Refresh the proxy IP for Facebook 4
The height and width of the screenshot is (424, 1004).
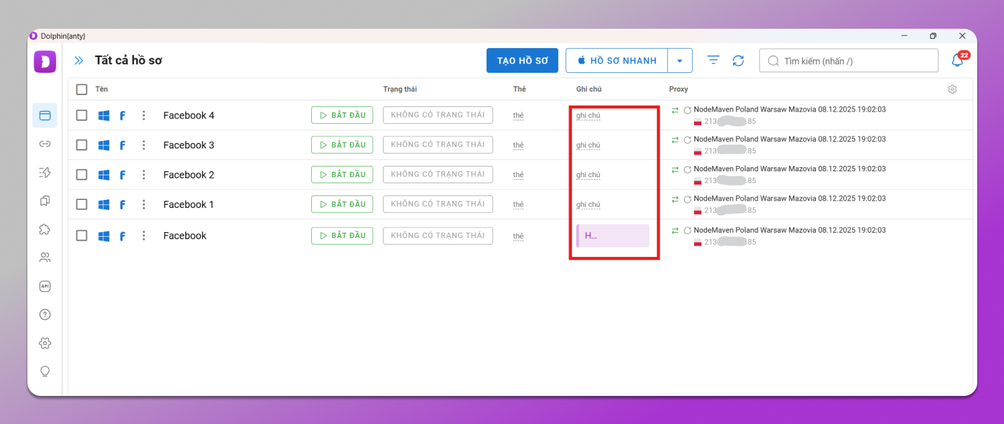point(687,110)
